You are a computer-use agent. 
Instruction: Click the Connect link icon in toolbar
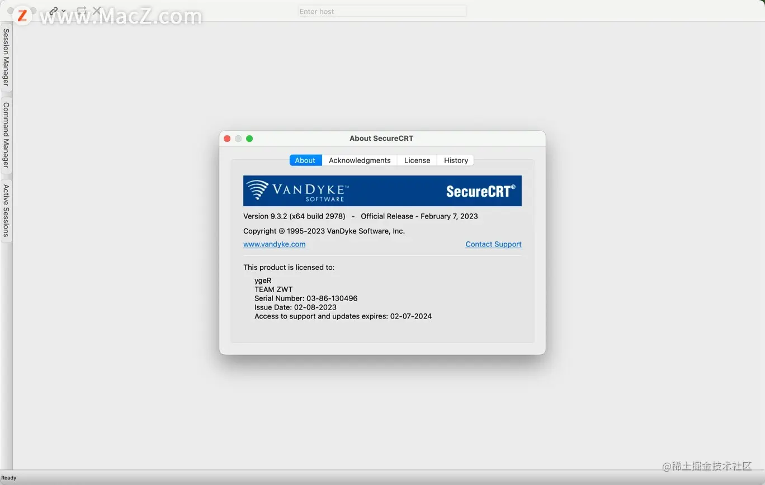[54, 11]
